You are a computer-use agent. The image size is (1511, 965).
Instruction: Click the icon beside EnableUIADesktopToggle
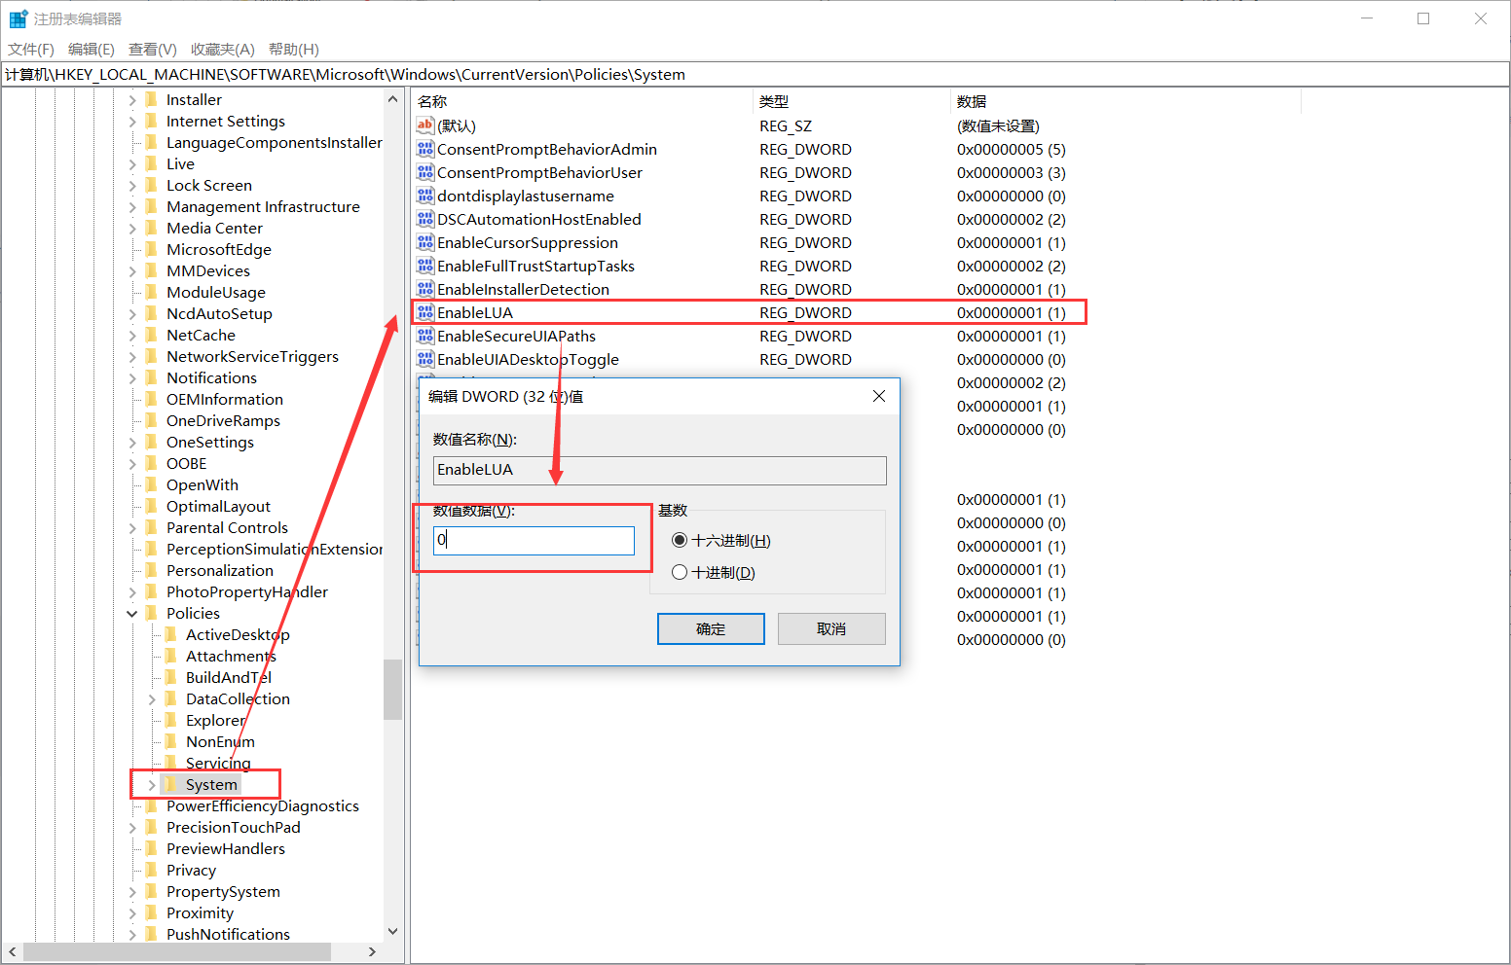(424, 359)
